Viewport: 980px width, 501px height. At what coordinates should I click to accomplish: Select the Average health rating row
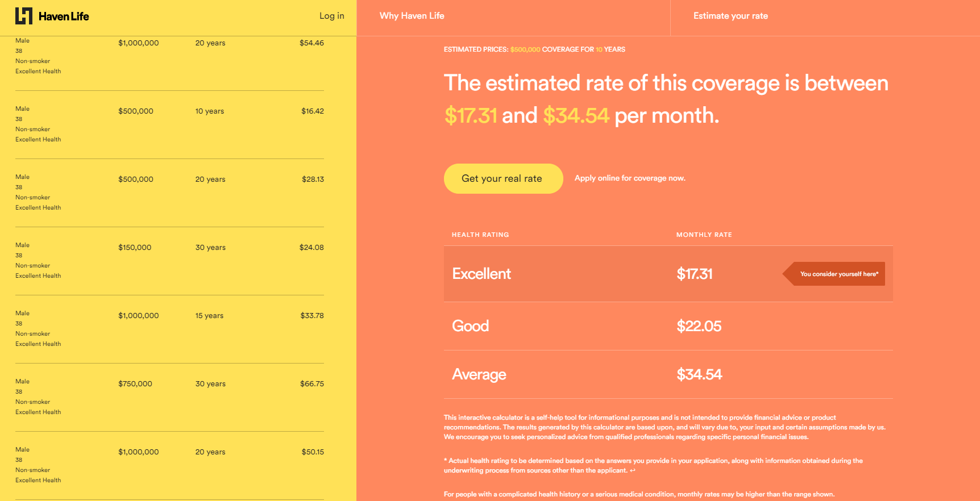[668, 374]
